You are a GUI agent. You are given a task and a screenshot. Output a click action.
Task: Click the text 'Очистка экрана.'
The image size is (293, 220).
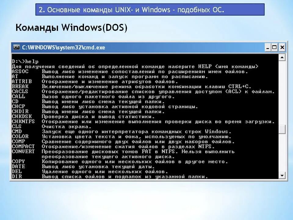tap(66, 127)
